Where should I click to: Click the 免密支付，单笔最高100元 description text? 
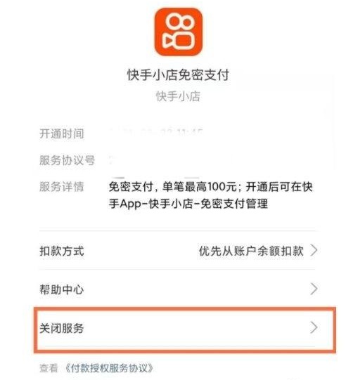point(172,187)
